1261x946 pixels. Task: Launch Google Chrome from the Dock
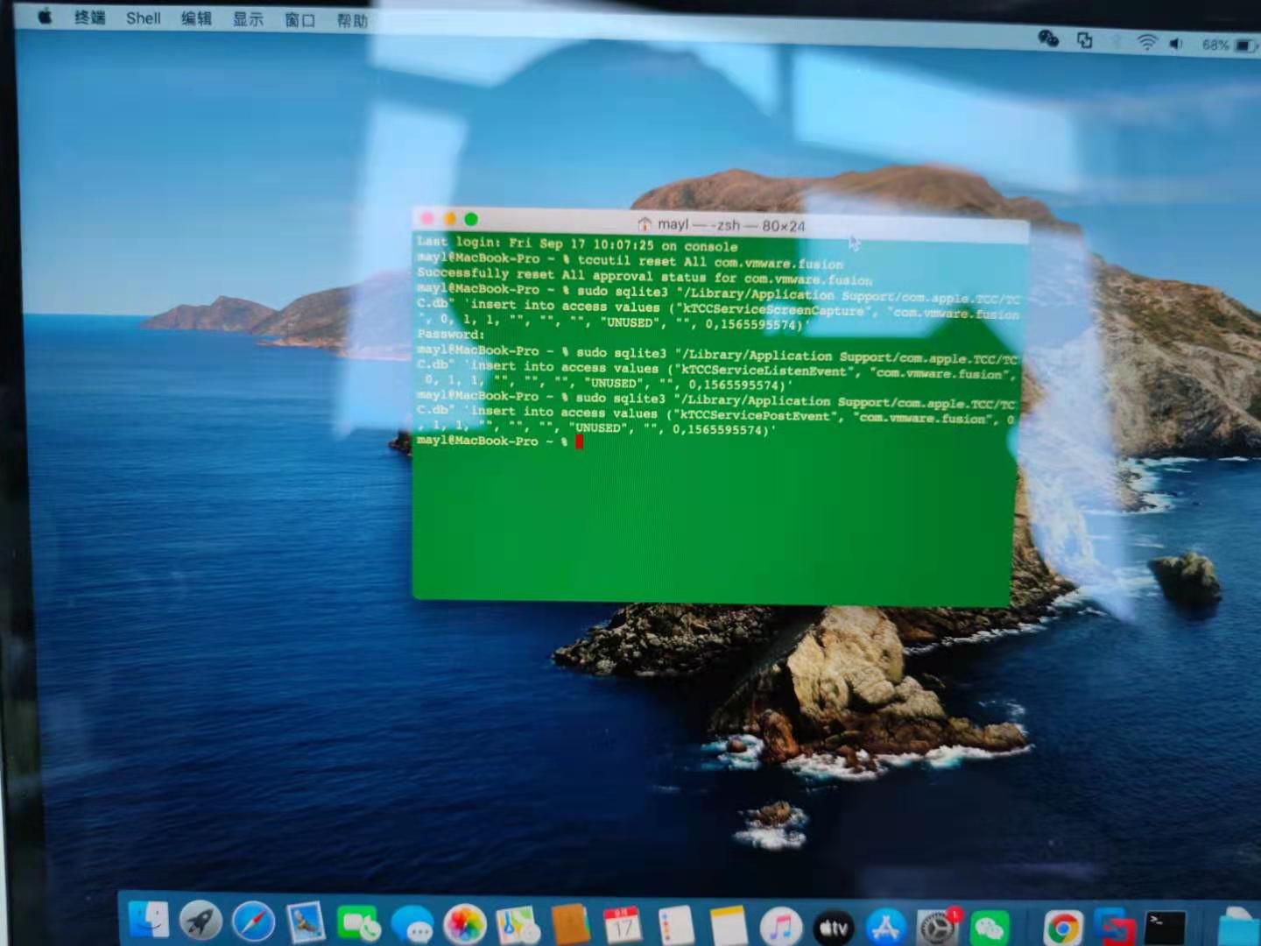1063,929
